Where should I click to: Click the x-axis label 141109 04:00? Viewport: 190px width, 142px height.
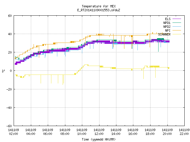(x=31, y=132)
